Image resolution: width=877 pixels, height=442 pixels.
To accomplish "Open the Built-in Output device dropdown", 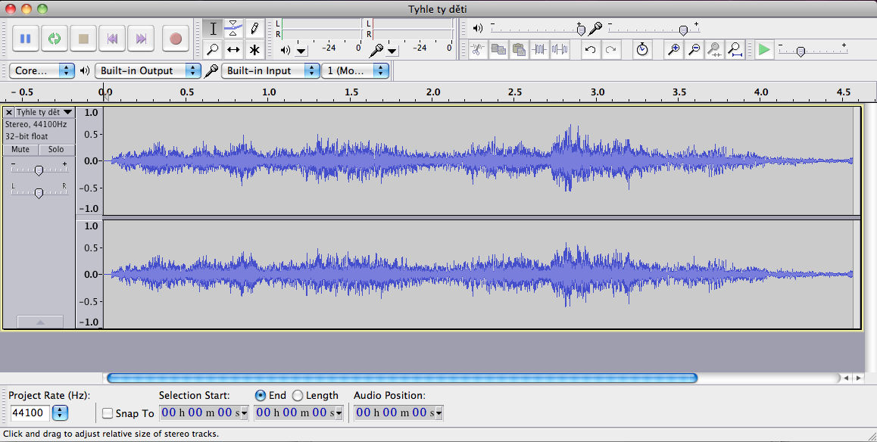I will 148,70.
